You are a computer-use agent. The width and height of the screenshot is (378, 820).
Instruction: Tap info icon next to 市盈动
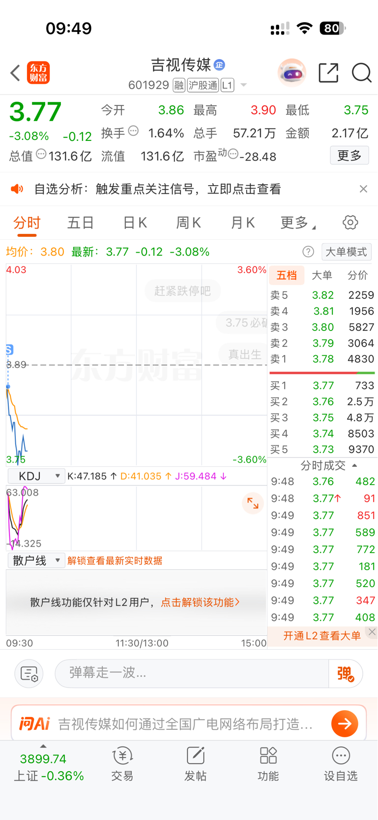click(x=233, y=154)
